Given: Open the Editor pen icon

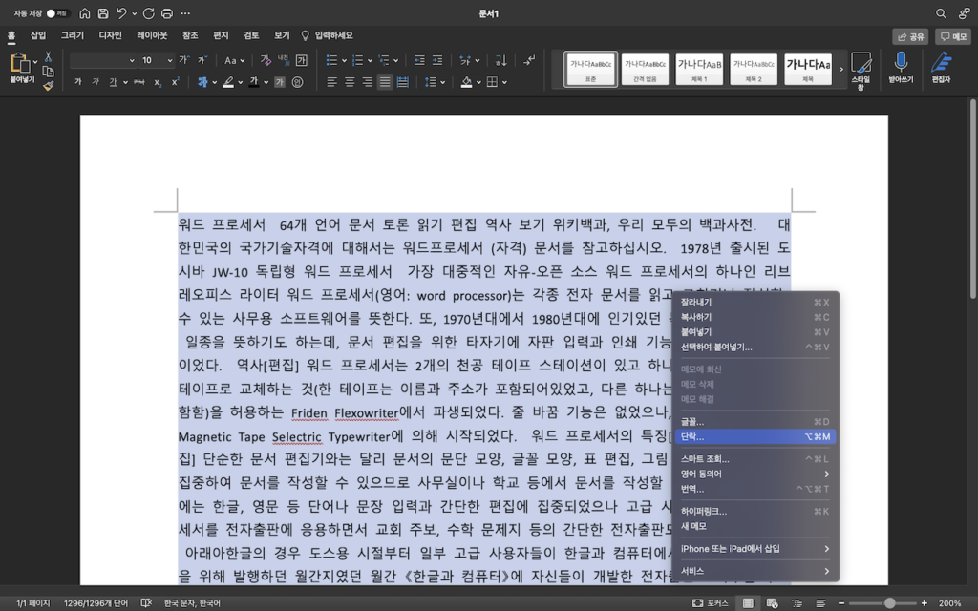Looking at the screenshot, I should click(941, 68).
